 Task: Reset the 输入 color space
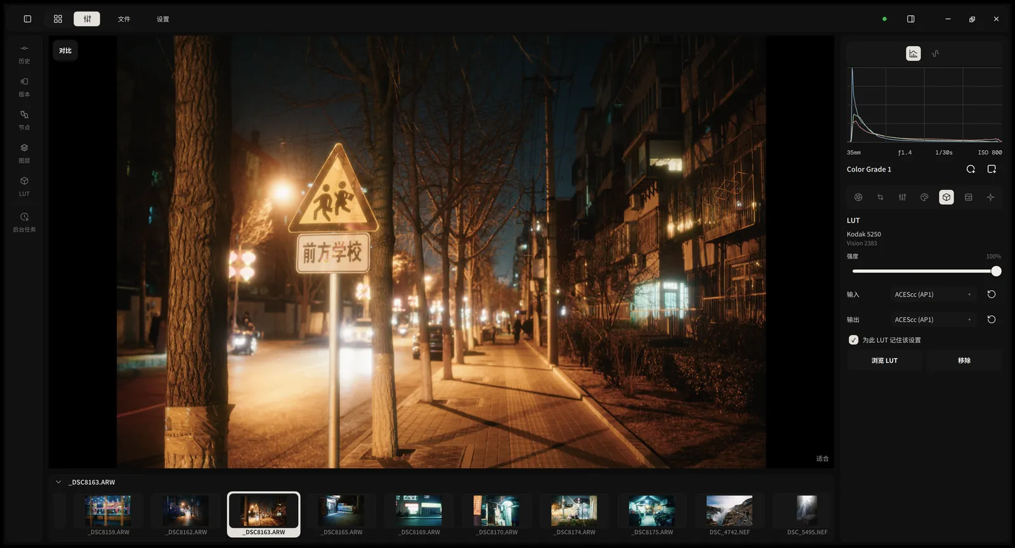(x=992, y=295)
